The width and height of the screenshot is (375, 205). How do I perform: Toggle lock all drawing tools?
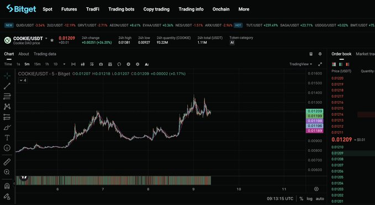click(7, 196)
